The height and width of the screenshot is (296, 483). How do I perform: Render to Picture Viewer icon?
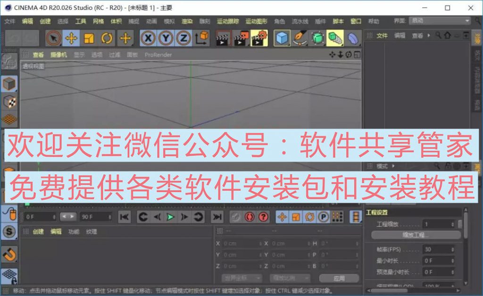[x=241, y=39]
